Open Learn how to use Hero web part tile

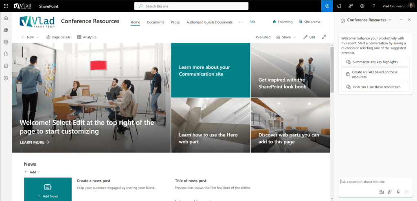[x=211, y=125]
